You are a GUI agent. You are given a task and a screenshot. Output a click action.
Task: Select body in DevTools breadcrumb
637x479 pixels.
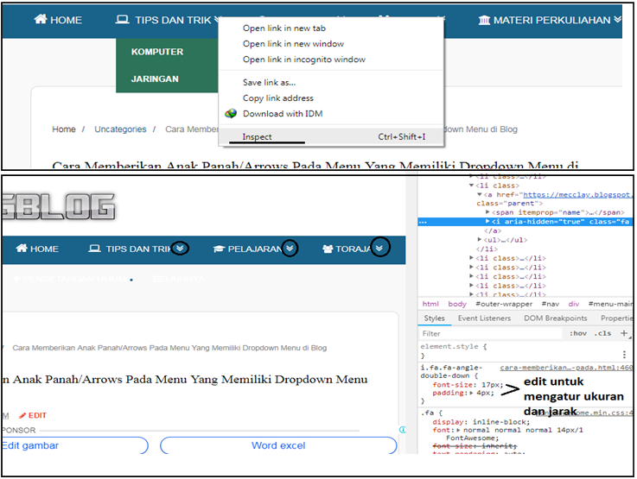[x=457, y=304]
